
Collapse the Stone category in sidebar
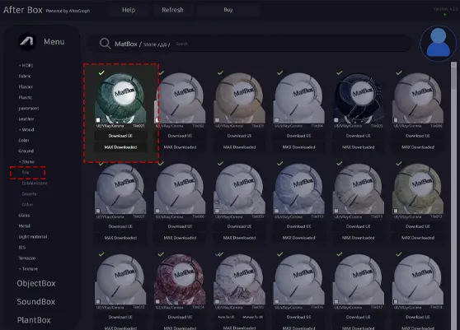point(26,161)
